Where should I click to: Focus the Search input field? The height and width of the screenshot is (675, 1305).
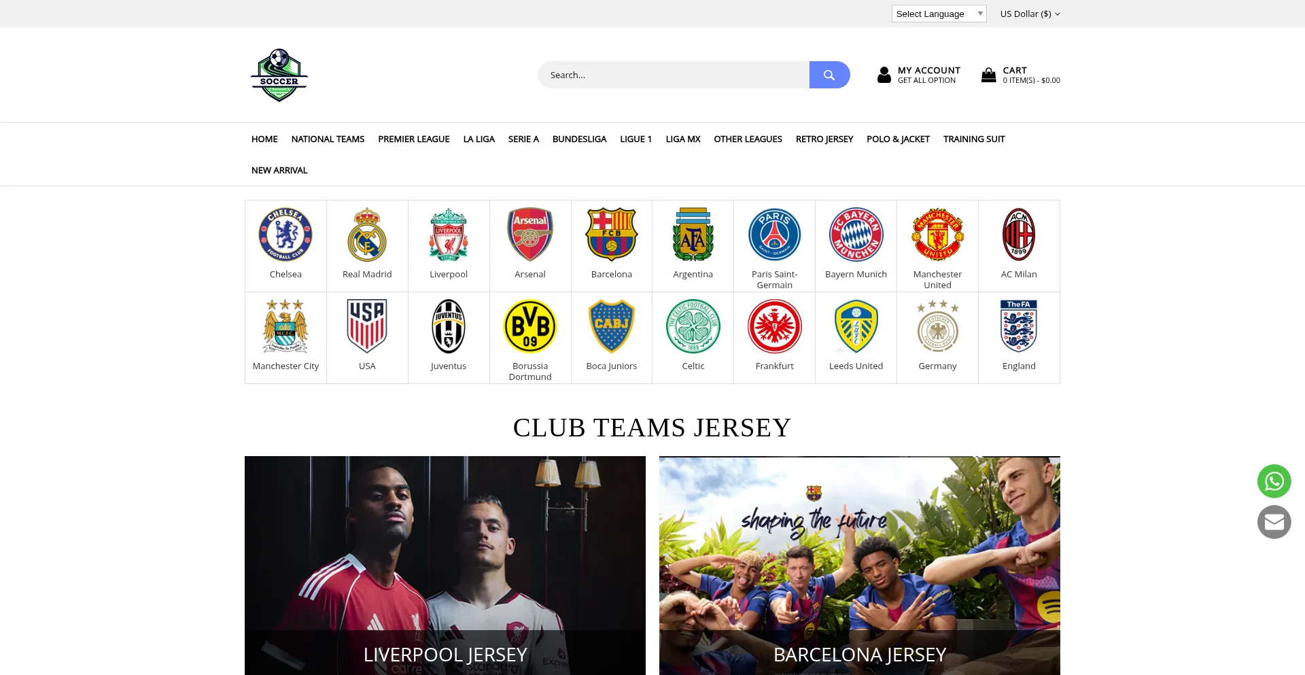click(674, 75)
